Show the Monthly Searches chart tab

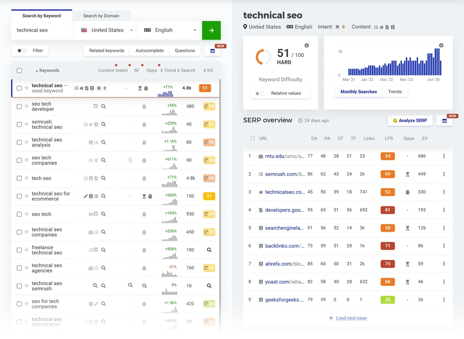359,92
